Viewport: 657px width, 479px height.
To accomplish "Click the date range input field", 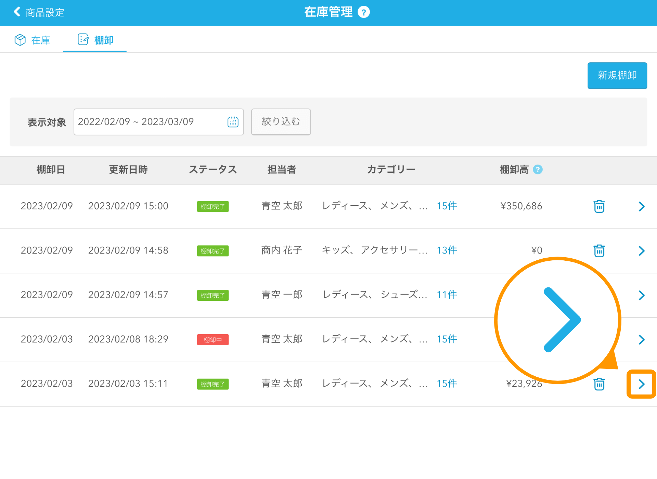I will 151,122.
